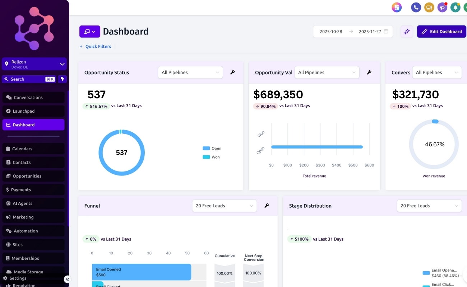The image size is (467, 287).
Task: Open 20 Free Leads dropdown in Funnel
Action: [x=225, y=206]
